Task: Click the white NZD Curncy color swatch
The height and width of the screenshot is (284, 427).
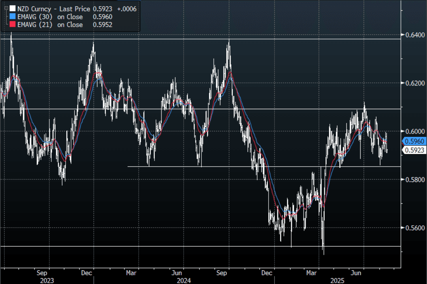Action: (x=13, y=9)
